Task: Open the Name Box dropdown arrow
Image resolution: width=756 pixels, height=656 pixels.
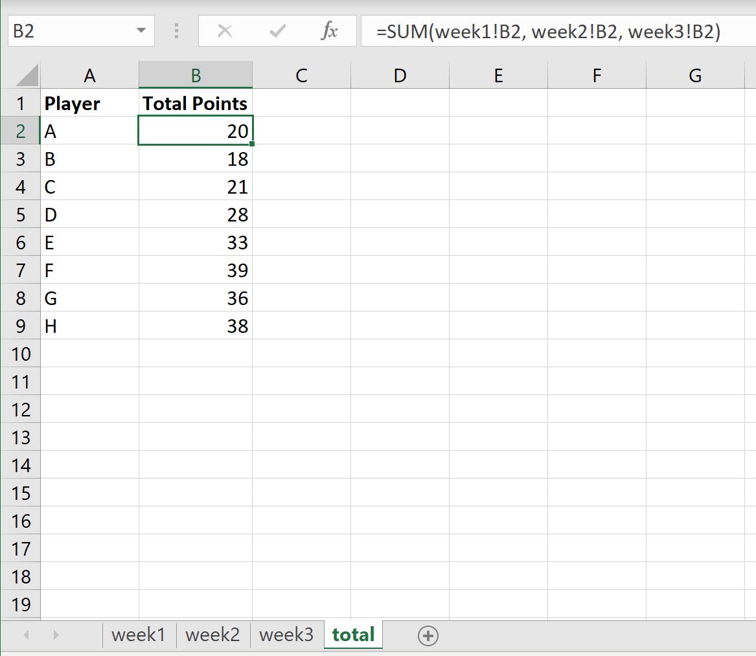Action: pos(141,30)
